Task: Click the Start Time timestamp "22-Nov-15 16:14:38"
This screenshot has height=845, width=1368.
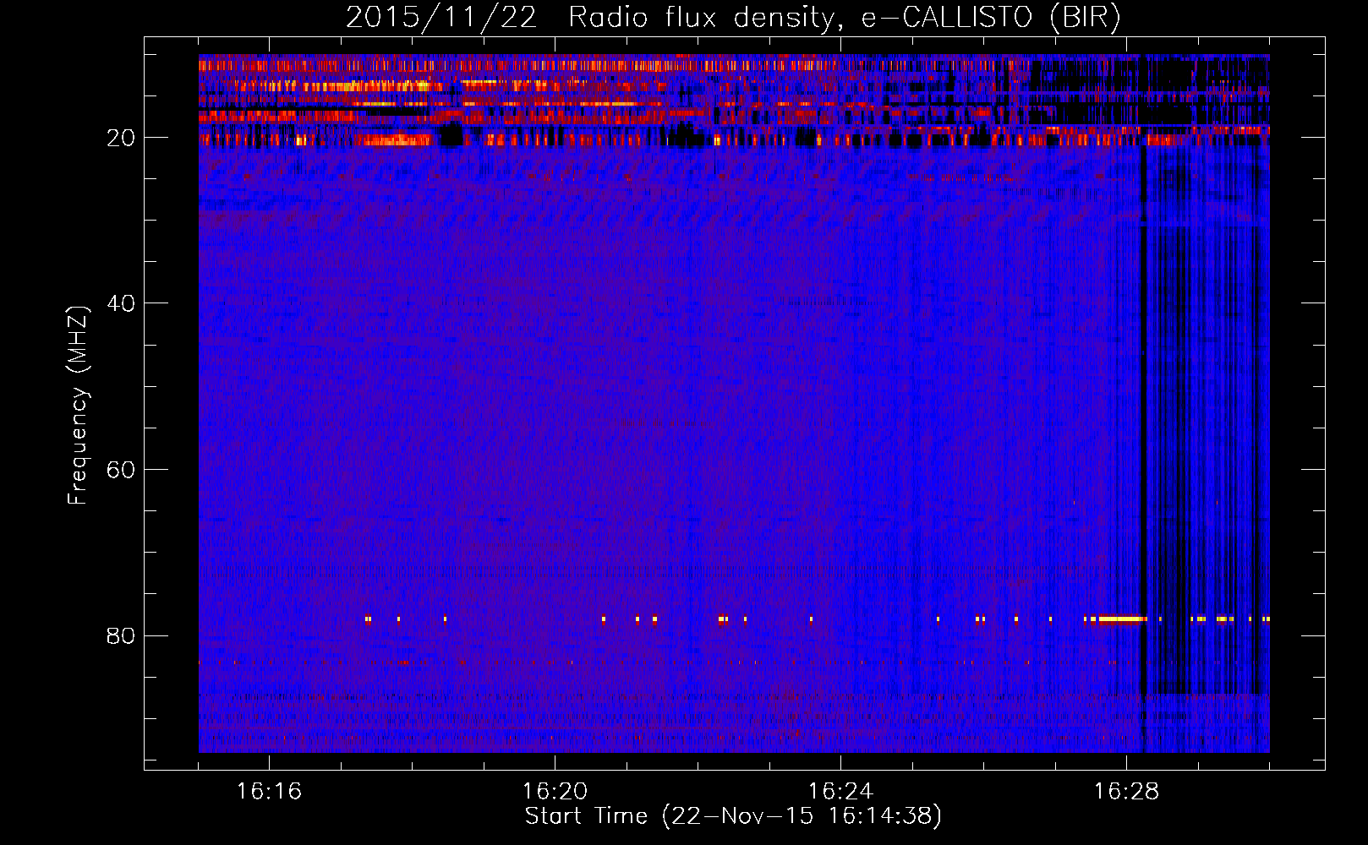Action: point(802,816)
